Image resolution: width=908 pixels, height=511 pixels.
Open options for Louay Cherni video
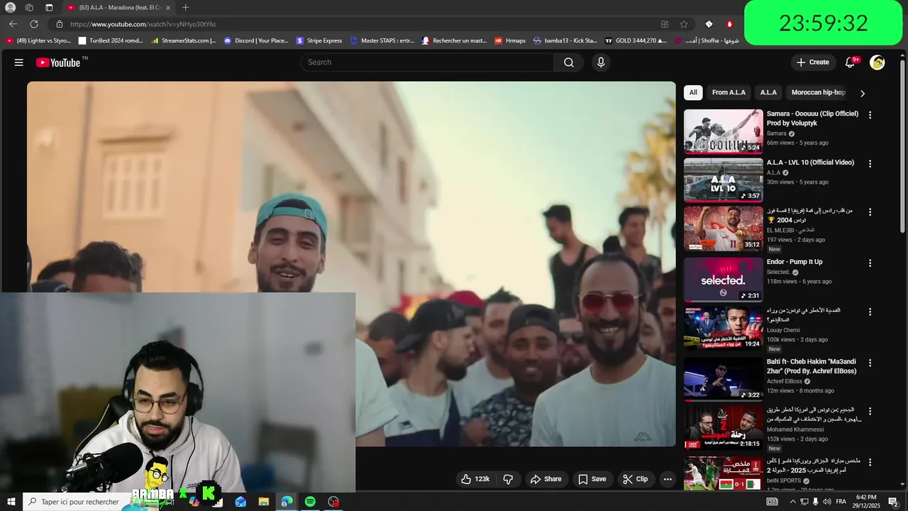[x=870, y=312]
